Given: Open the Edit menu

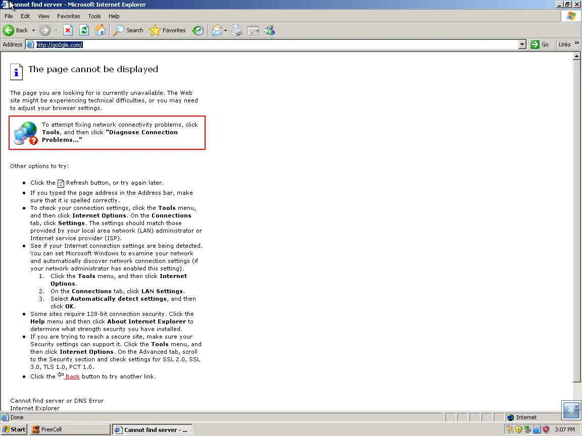Looking at the screenshot, I should tap(25, 16).
